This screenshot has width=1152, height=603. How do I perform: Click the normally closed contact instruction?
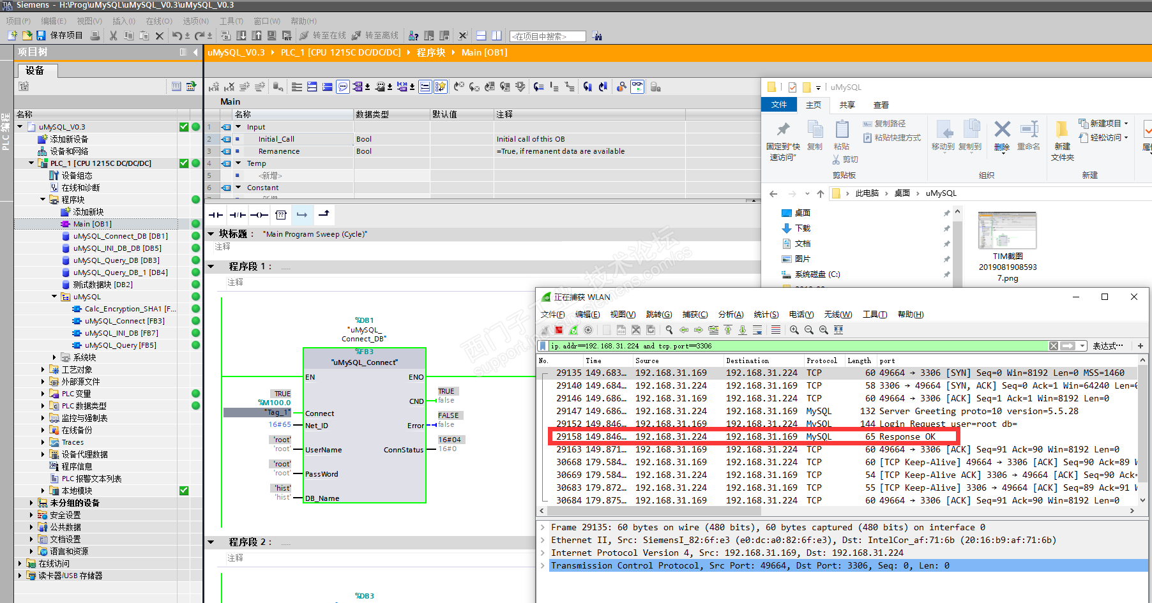[x=238, y=215]
